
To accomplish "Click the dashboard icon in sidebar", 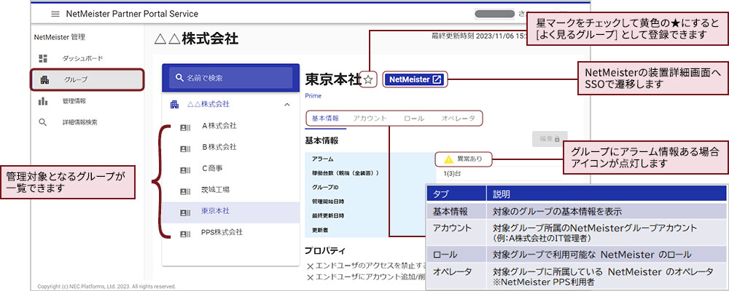I will (43, 58).
